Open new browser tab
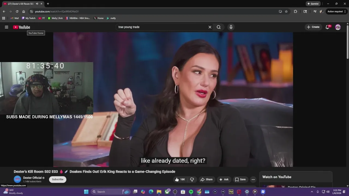 point(48,4)
